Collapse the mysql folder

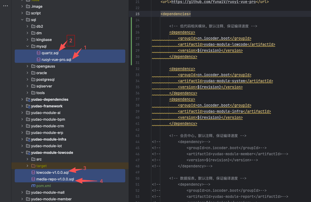point(27,46)
